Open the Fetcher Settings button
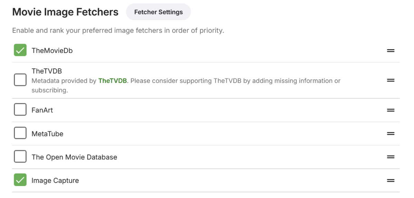414x198 pixels. 158,12
